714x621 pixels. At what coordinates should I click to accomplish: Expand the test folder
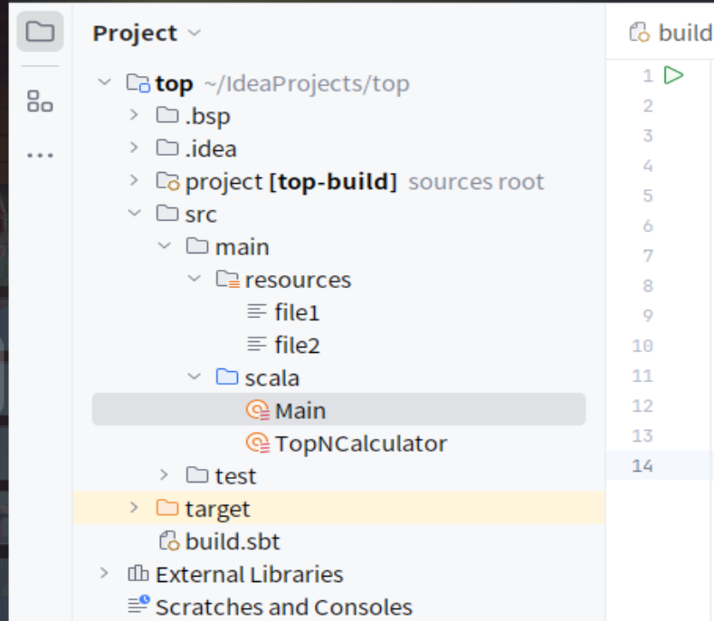(164, 475)
